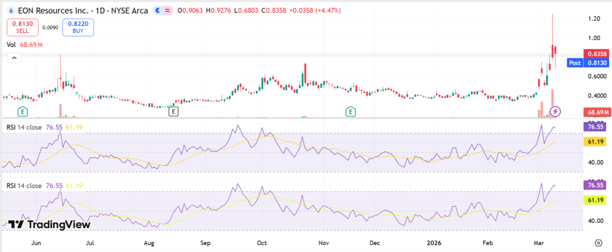
Task: Click the 40.00 scale label in lower RSI pane
Action: pyautogui.click(x=595, y=221)
